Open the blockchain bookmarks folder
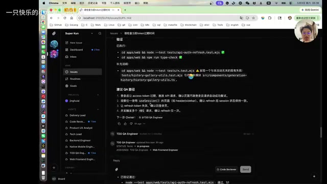This screenshot has width=327, height=184. pyautogui.click(x=189, y=25)
